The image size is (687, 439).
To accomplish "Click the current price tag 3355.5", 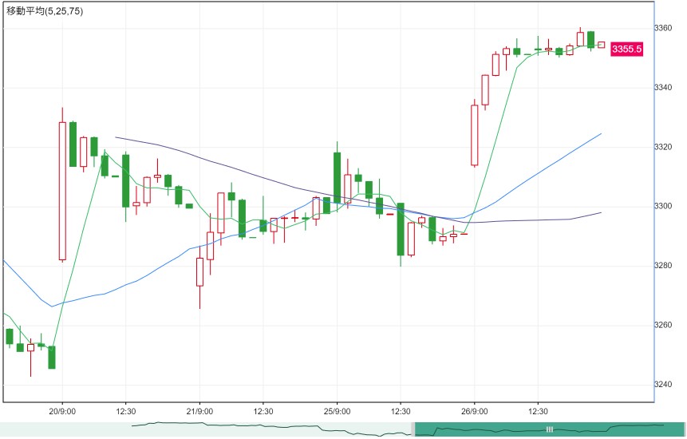I will 627,49.
